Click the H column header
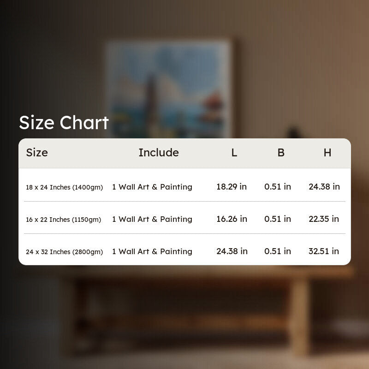 coord(327,153)
